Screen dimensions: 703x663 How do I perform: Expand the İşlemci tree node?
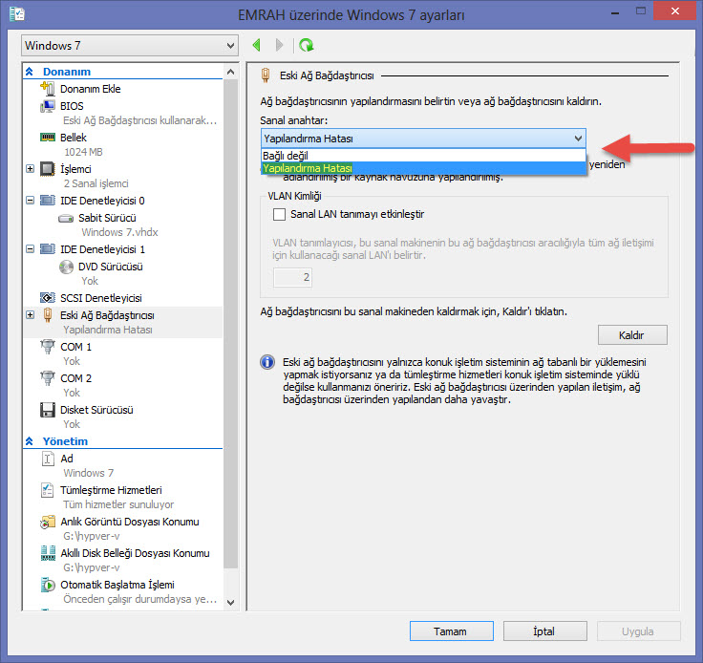click(x=30, y=169)
